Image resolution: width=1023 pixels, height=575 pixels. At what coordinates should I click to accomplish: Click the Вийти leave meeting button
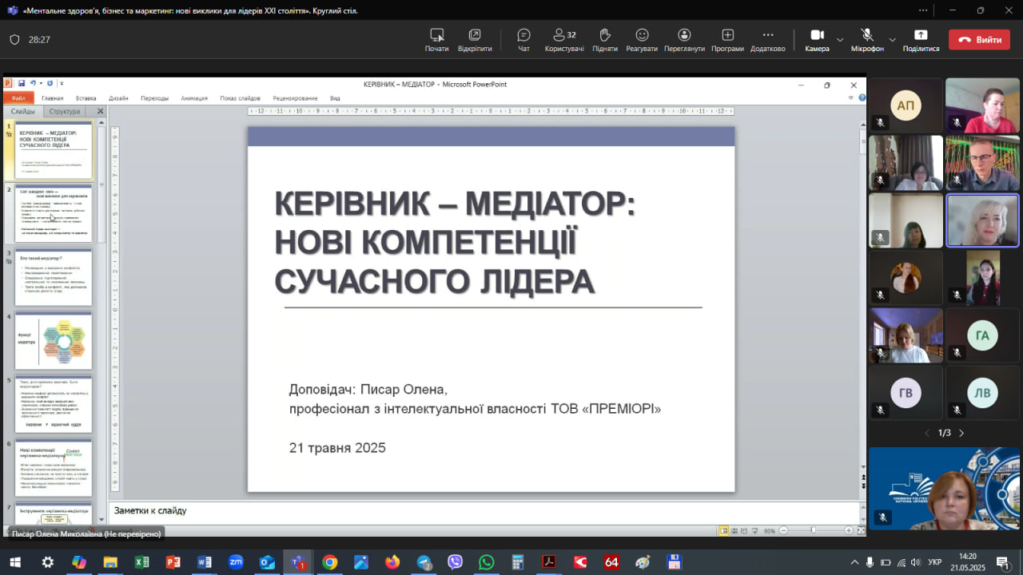pyautogui.click(x=979, y=40)
